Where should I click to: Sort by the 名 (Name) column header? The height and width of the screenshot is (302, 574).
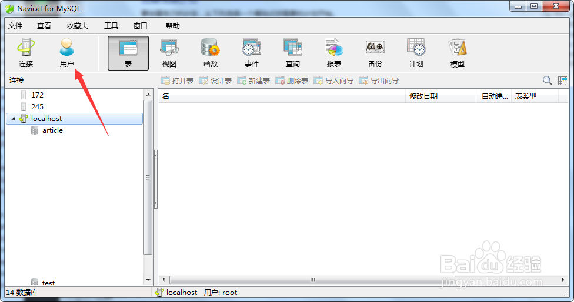pos(282,96)
